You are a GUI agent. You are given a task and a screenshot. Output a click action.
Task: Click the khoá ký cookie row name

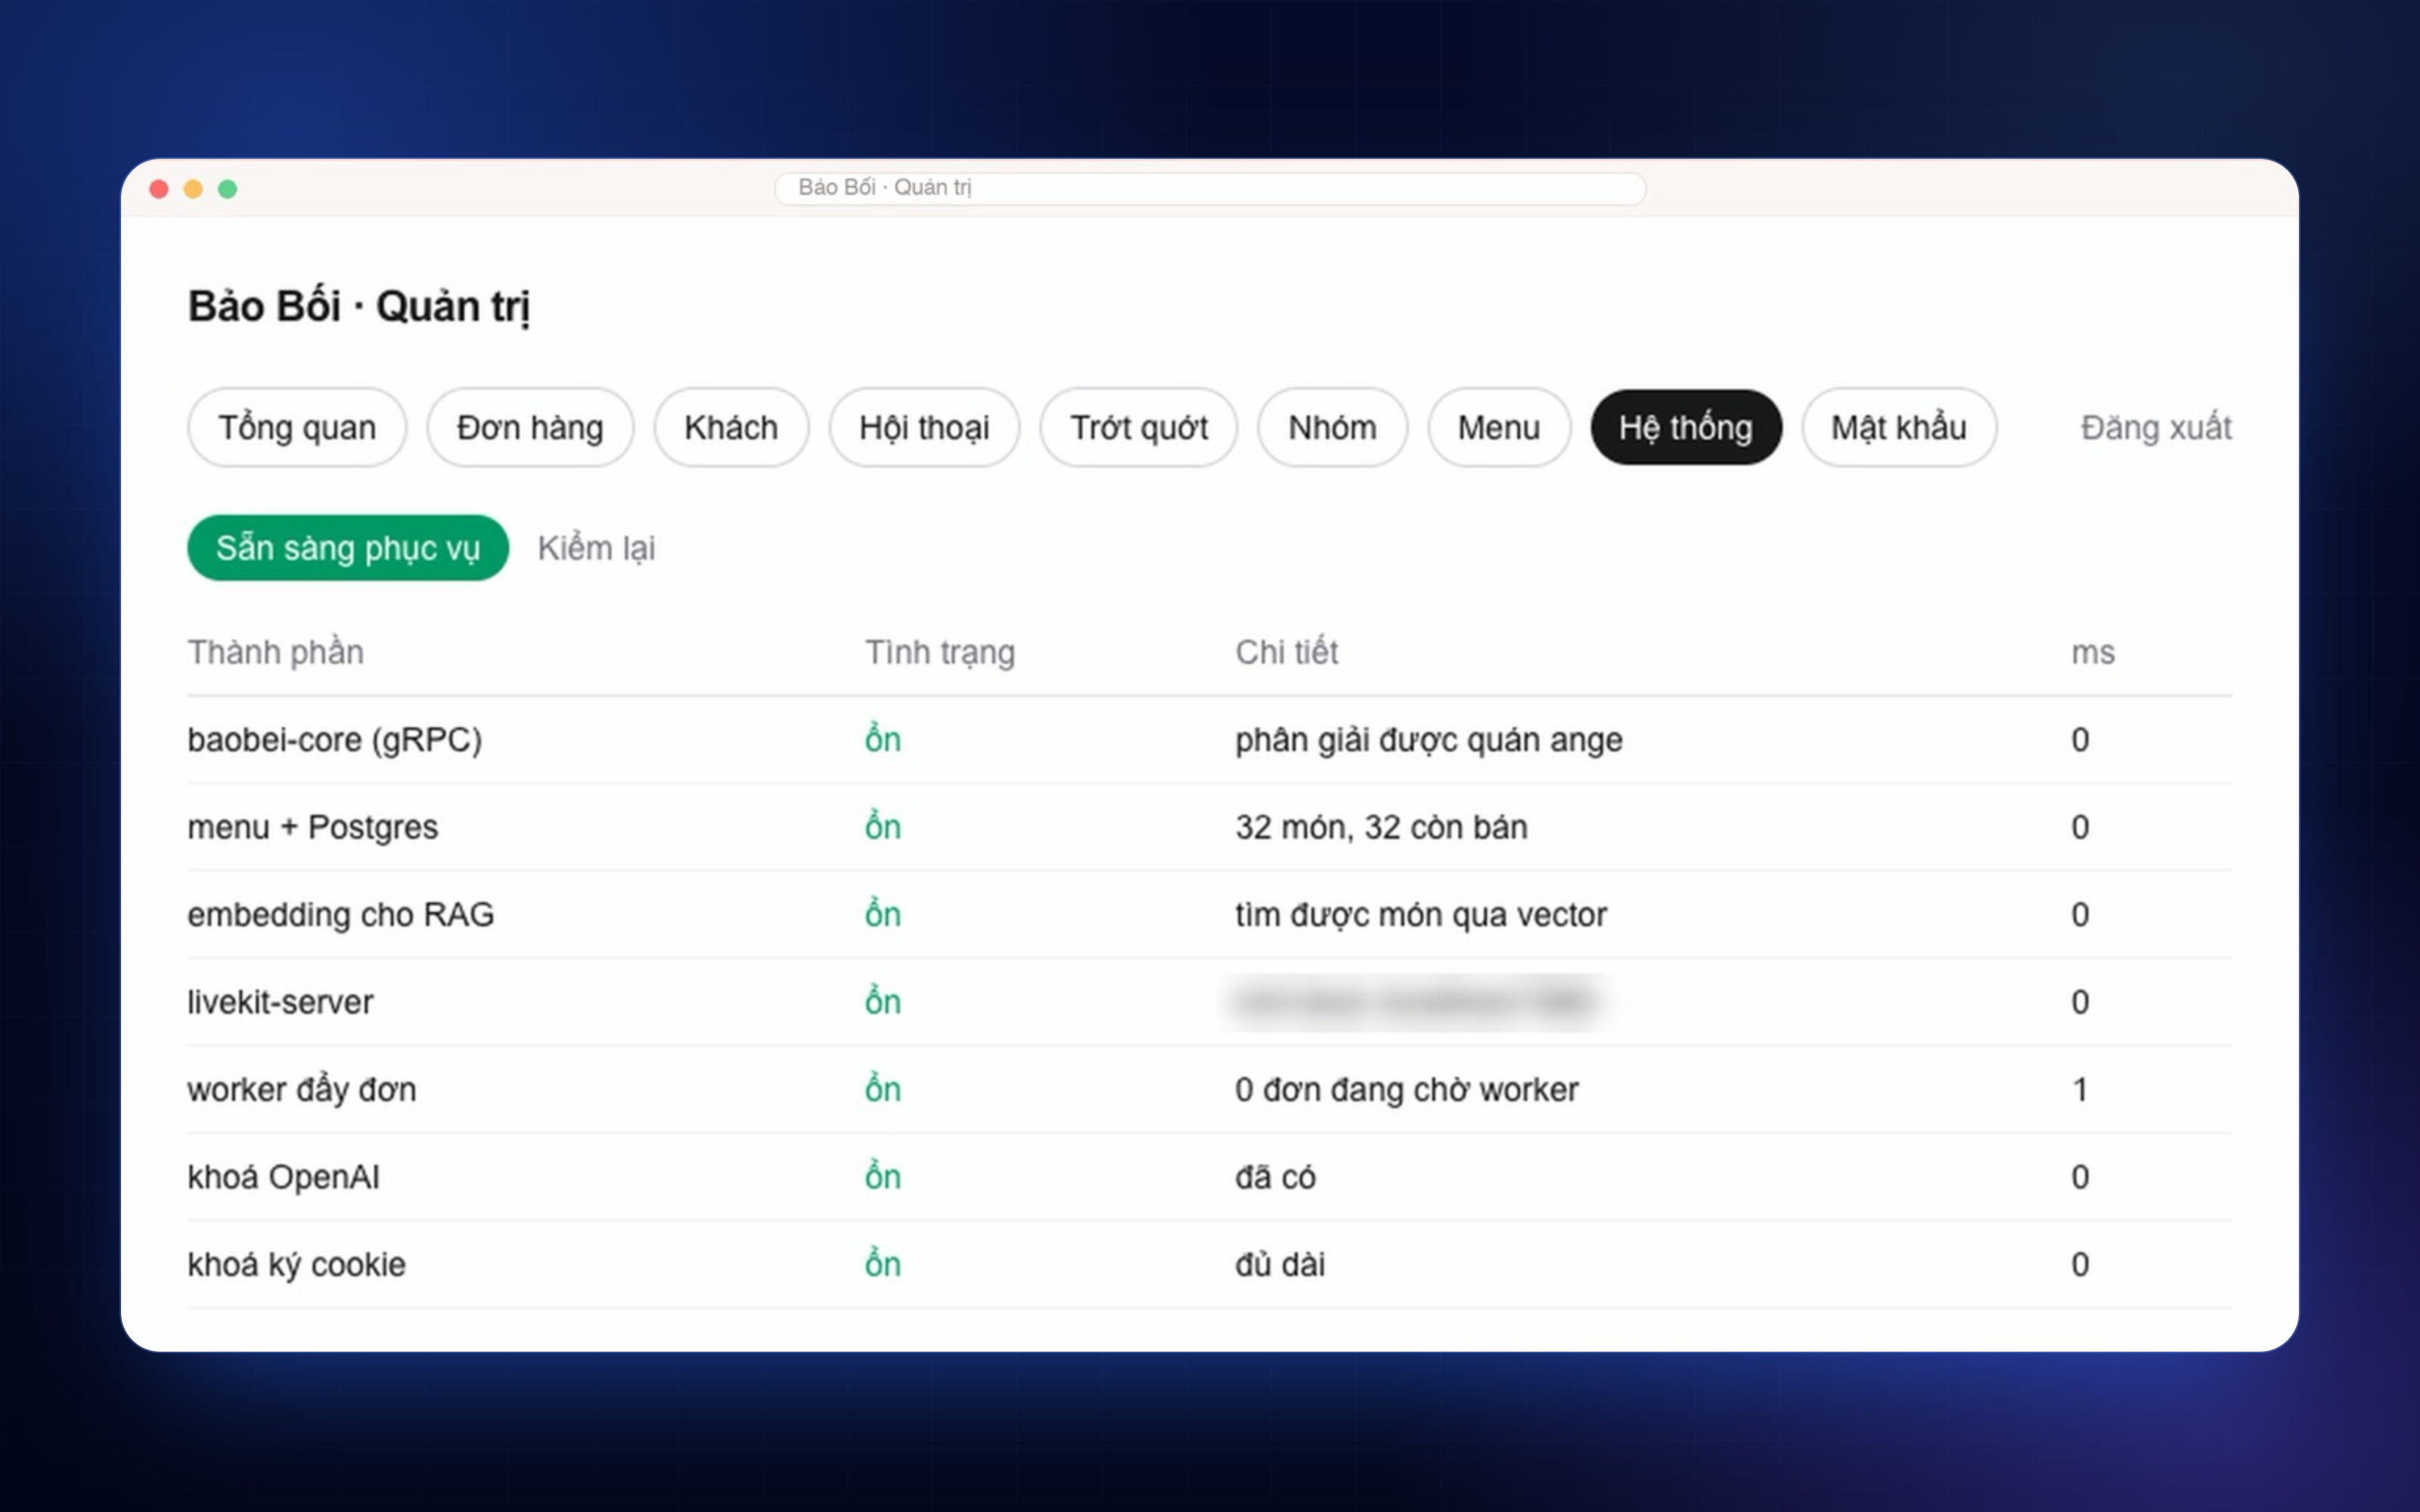(x=297, y=1264)
